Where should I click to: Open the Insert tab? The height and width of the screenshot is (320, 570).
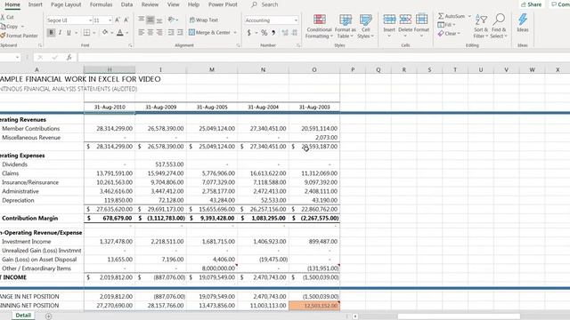(36, 4)
